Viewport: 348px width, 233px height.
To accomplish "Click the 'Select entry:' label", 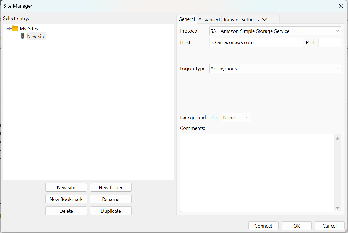I will tap(16, 18).
